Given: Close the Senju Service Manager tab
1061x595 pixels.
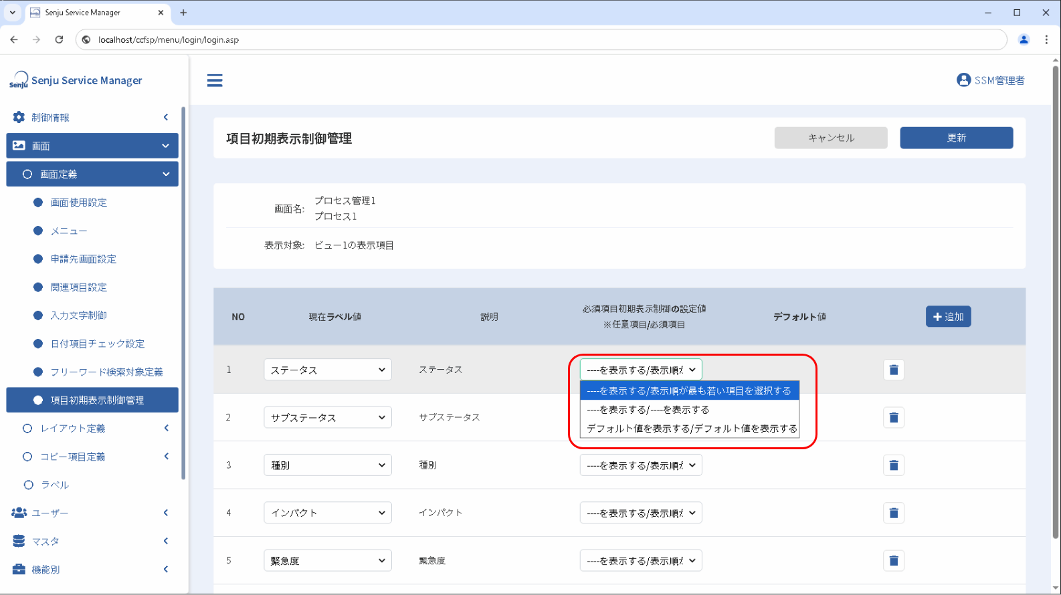Looking at the screenshot, I should pos(161,13).
